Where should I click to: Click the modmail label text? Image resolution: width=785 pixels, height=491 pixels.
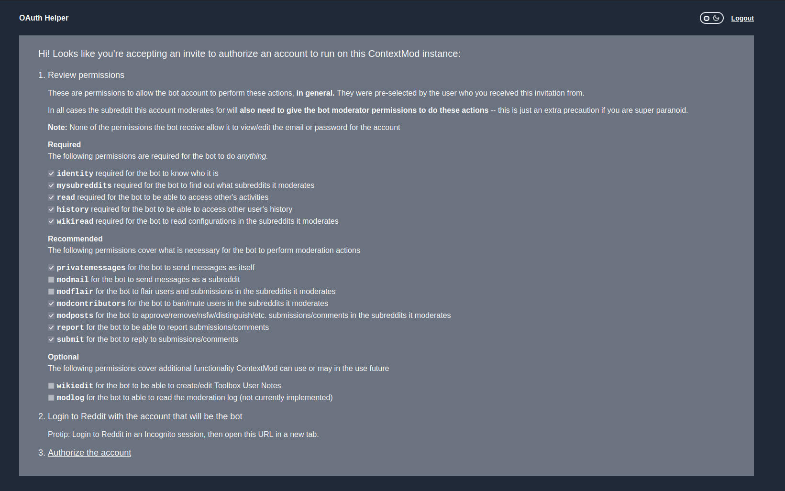[73, 280]
